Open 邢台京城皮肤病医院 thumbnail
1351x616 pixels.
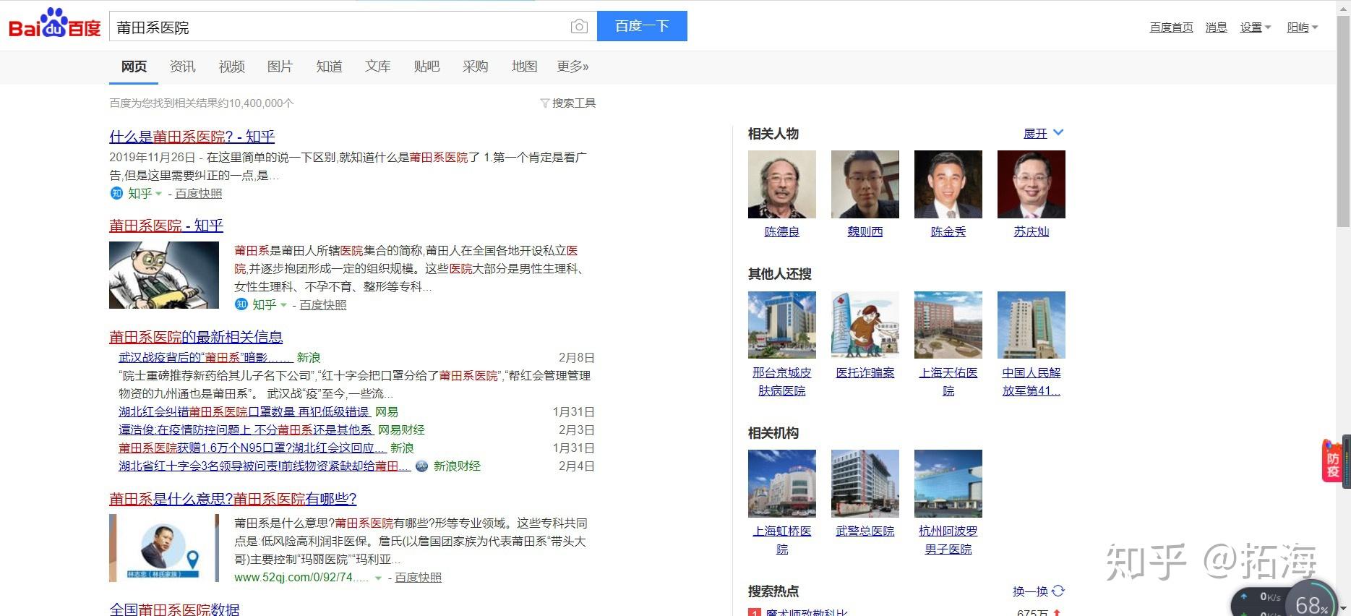pos(782,325)
